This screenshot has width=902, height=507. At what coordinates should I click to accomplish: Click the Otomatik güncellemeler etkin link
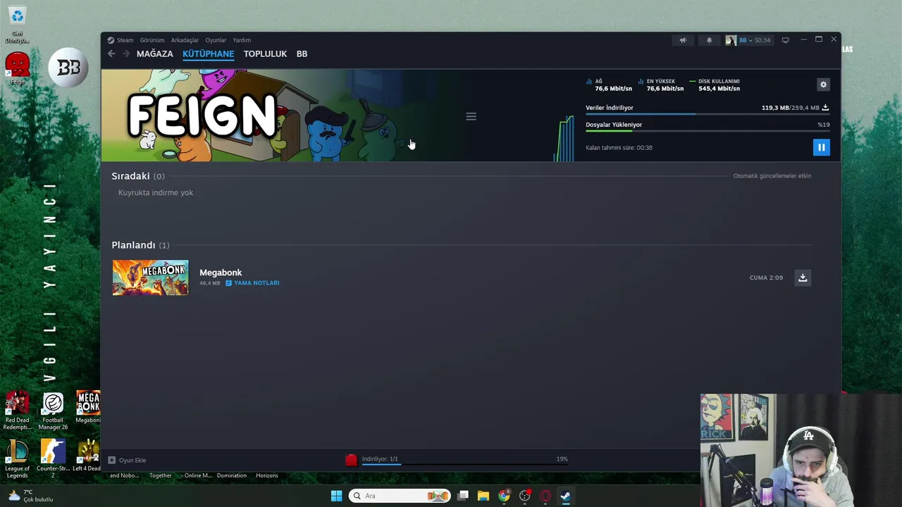[x=772, y=176]
